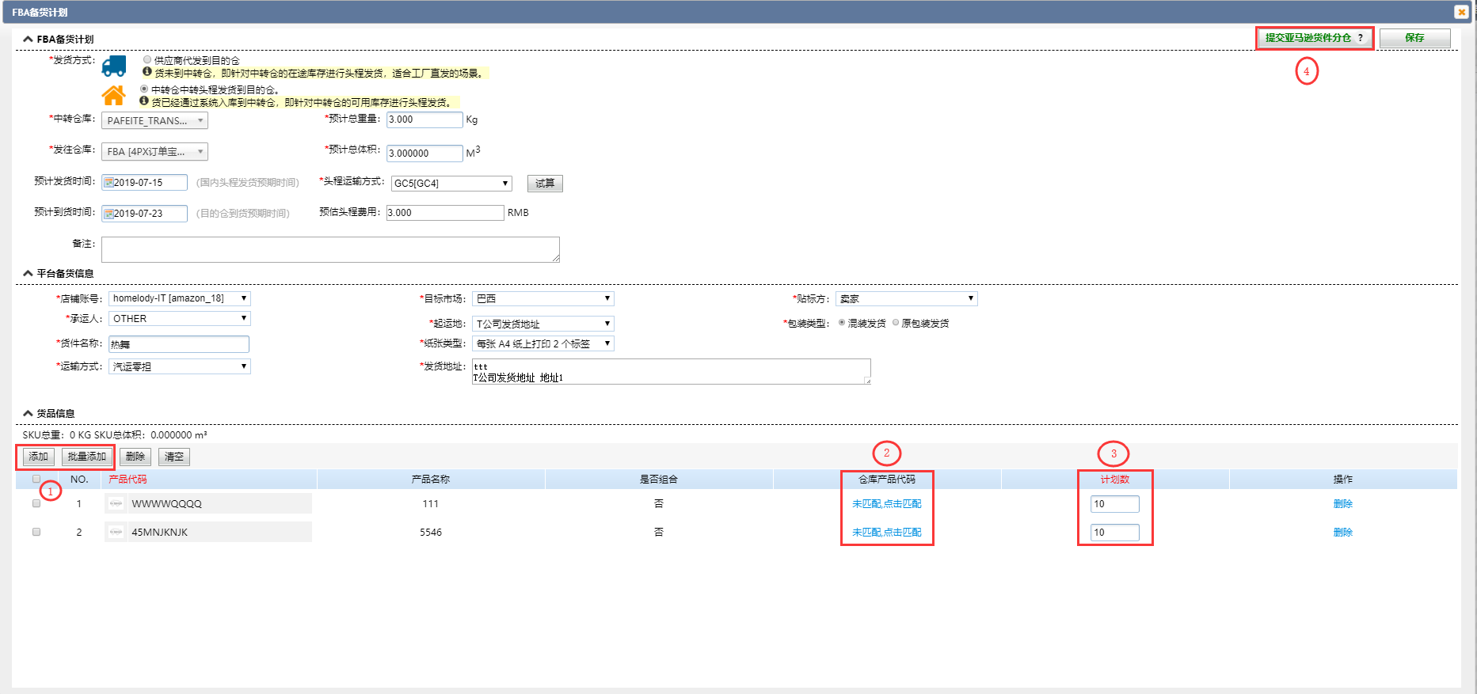Click the blue truck shipping icon
This screenshot has width=1477, height=694.
(x=114, y=66)
